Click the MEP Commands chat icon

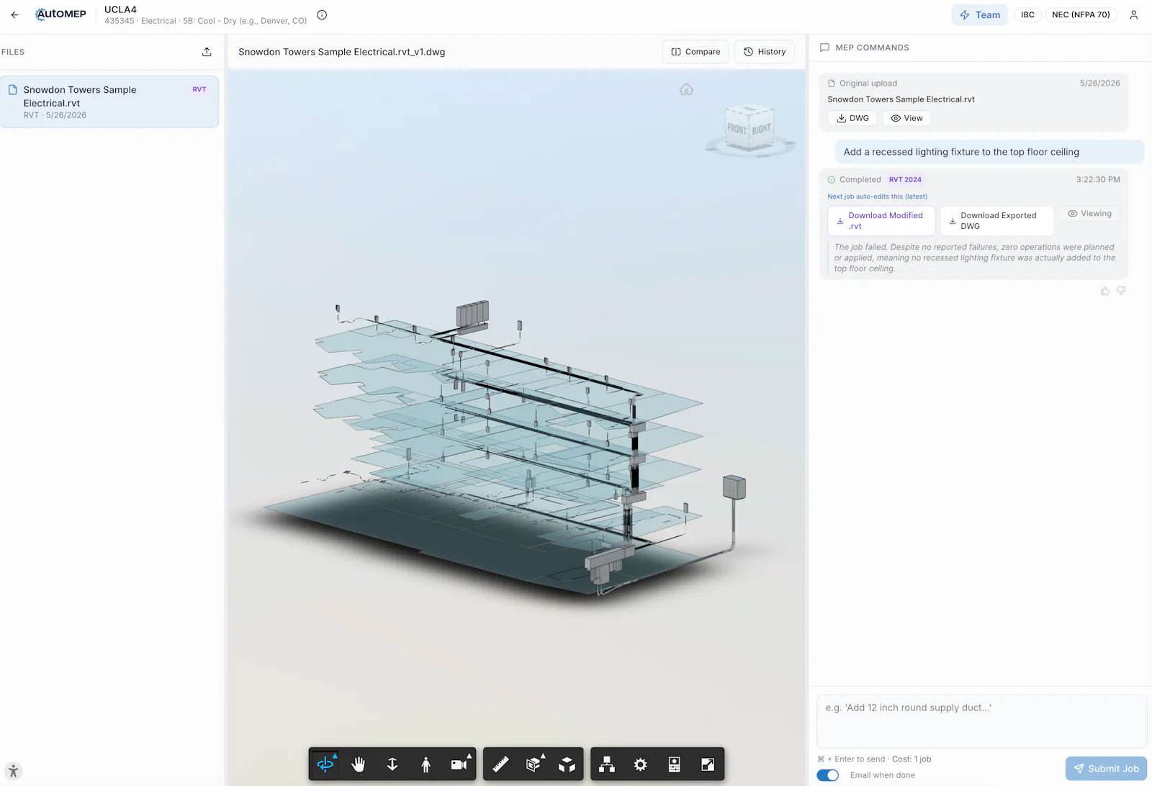tap(824, 48)
